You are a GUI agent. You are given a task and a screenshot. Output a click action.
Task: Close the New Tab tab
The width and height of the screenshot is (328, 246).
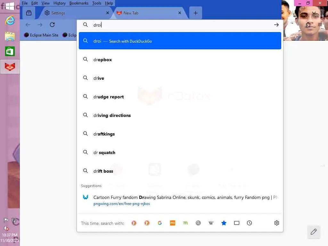coord(179,13)
